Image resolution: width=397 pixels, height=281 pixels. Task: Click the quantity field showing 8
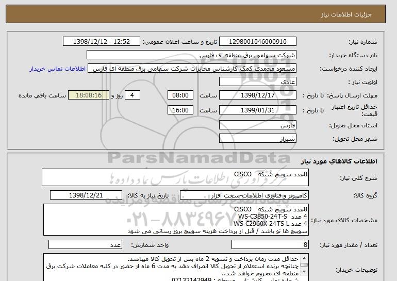tap(270, 245)
